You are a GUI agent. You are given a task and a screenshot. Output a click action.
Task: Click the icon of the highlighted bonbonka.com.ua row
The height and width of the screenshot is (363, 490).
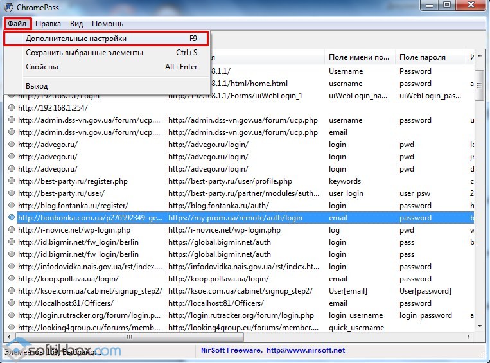coord(11,218)
